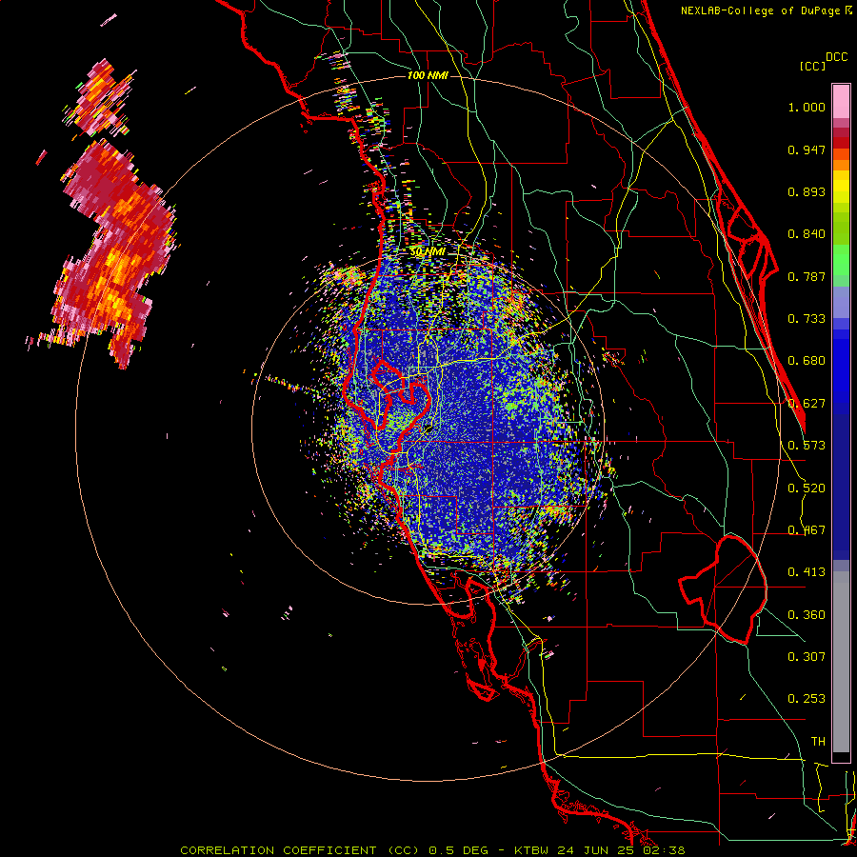The image size is (857, 857).
Task: Click the [CC] unit label
Action: coord(812,66)
